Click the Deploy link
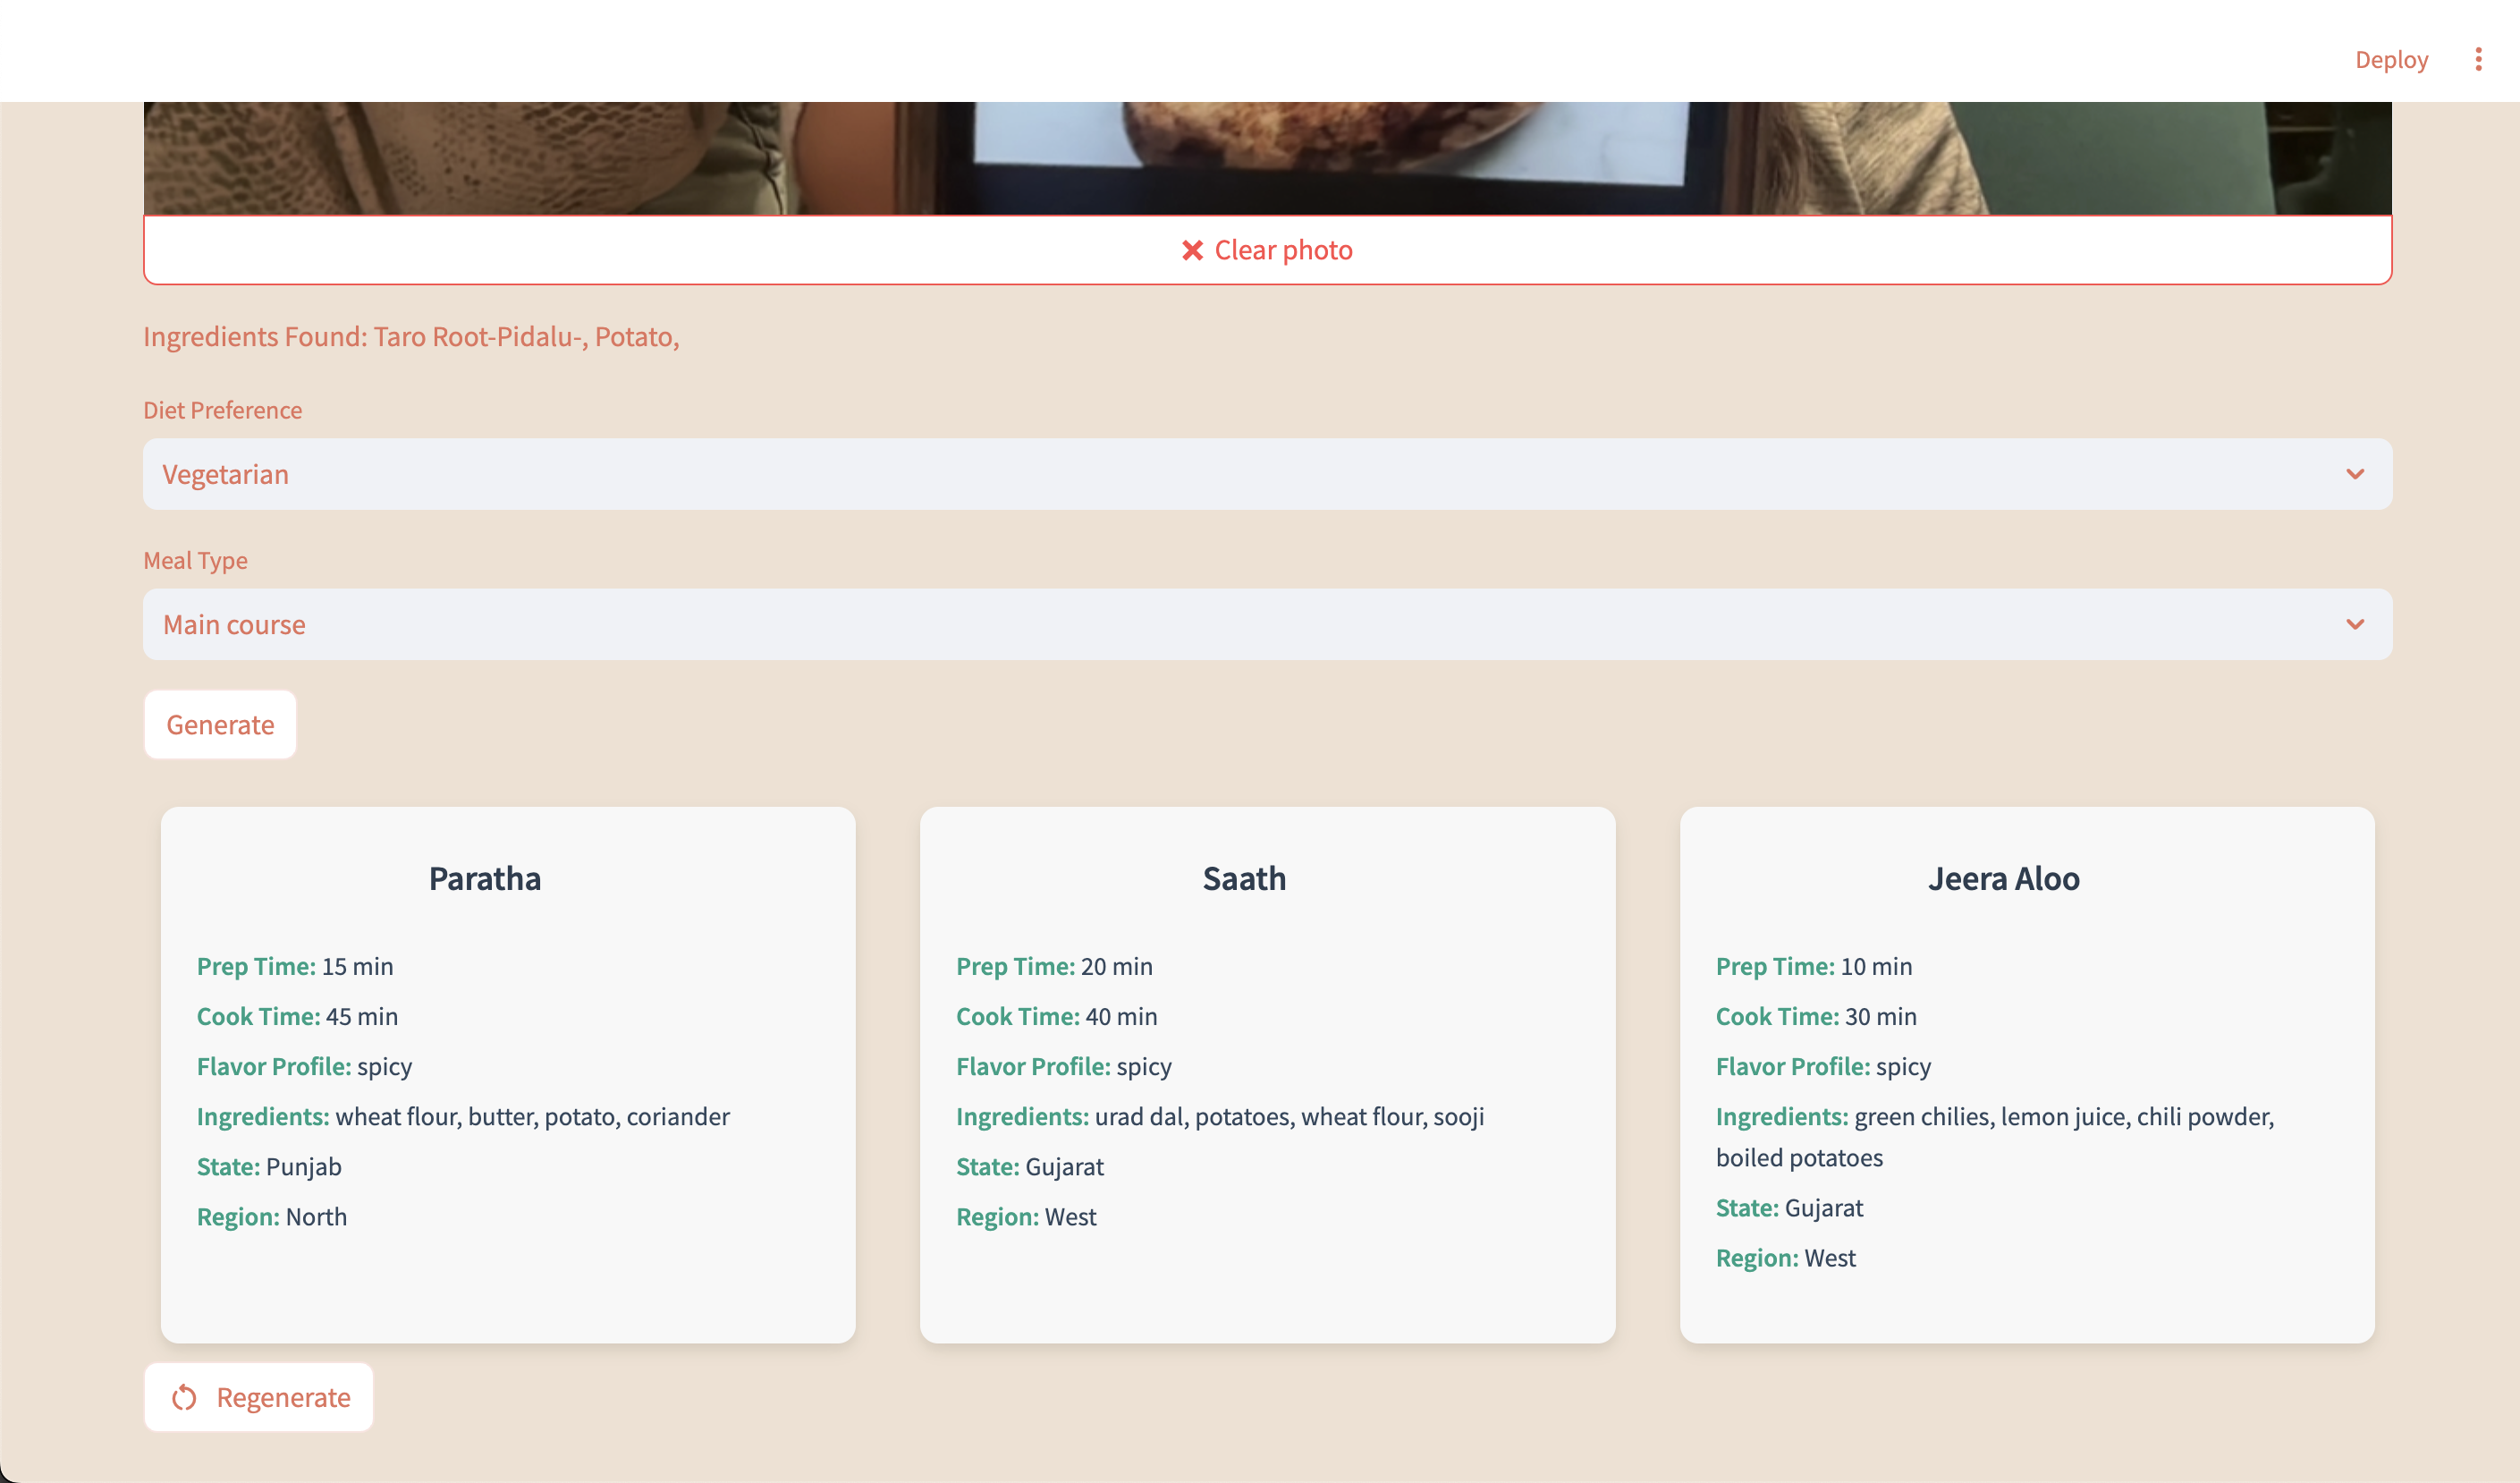2520x1483 pixels. 2391,59
